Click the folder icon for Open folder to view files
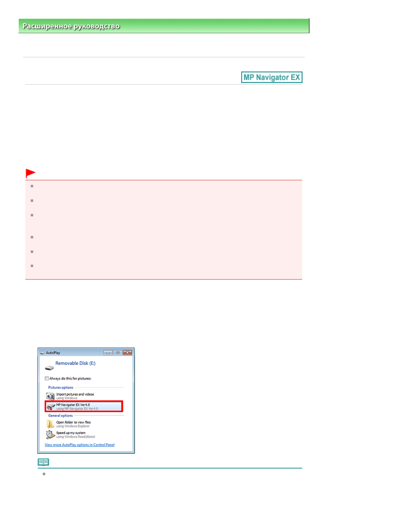The height and width of the screenshot is (513, 396). (x=50, y=424)
